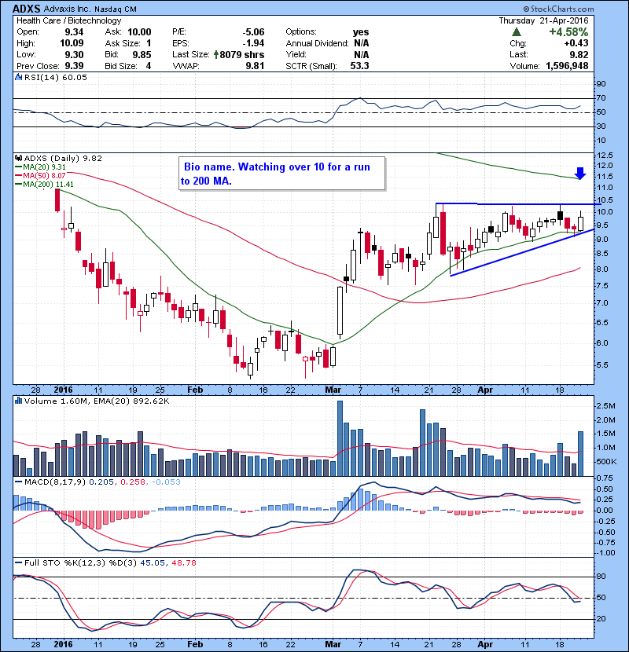This screenshot has height=652, width=629.
Task: Click the Chg value +0.43
Action: point(576,43)
